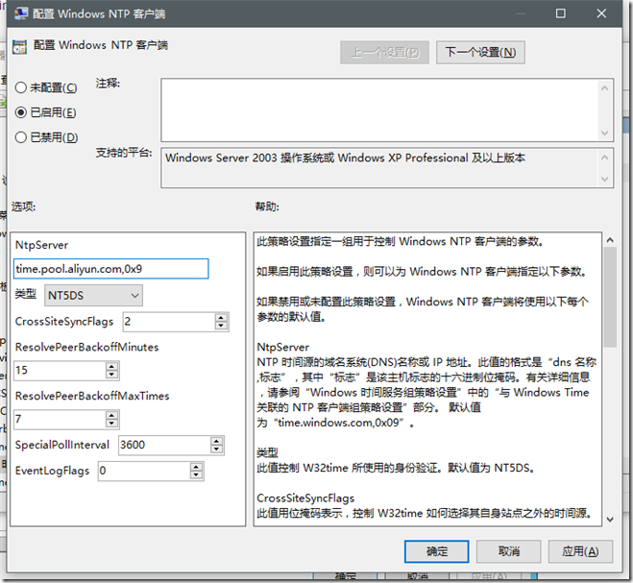This screenshot has height=583, width=633.
Task: Click the title bar policy window icon
Action: click(20, 13)
